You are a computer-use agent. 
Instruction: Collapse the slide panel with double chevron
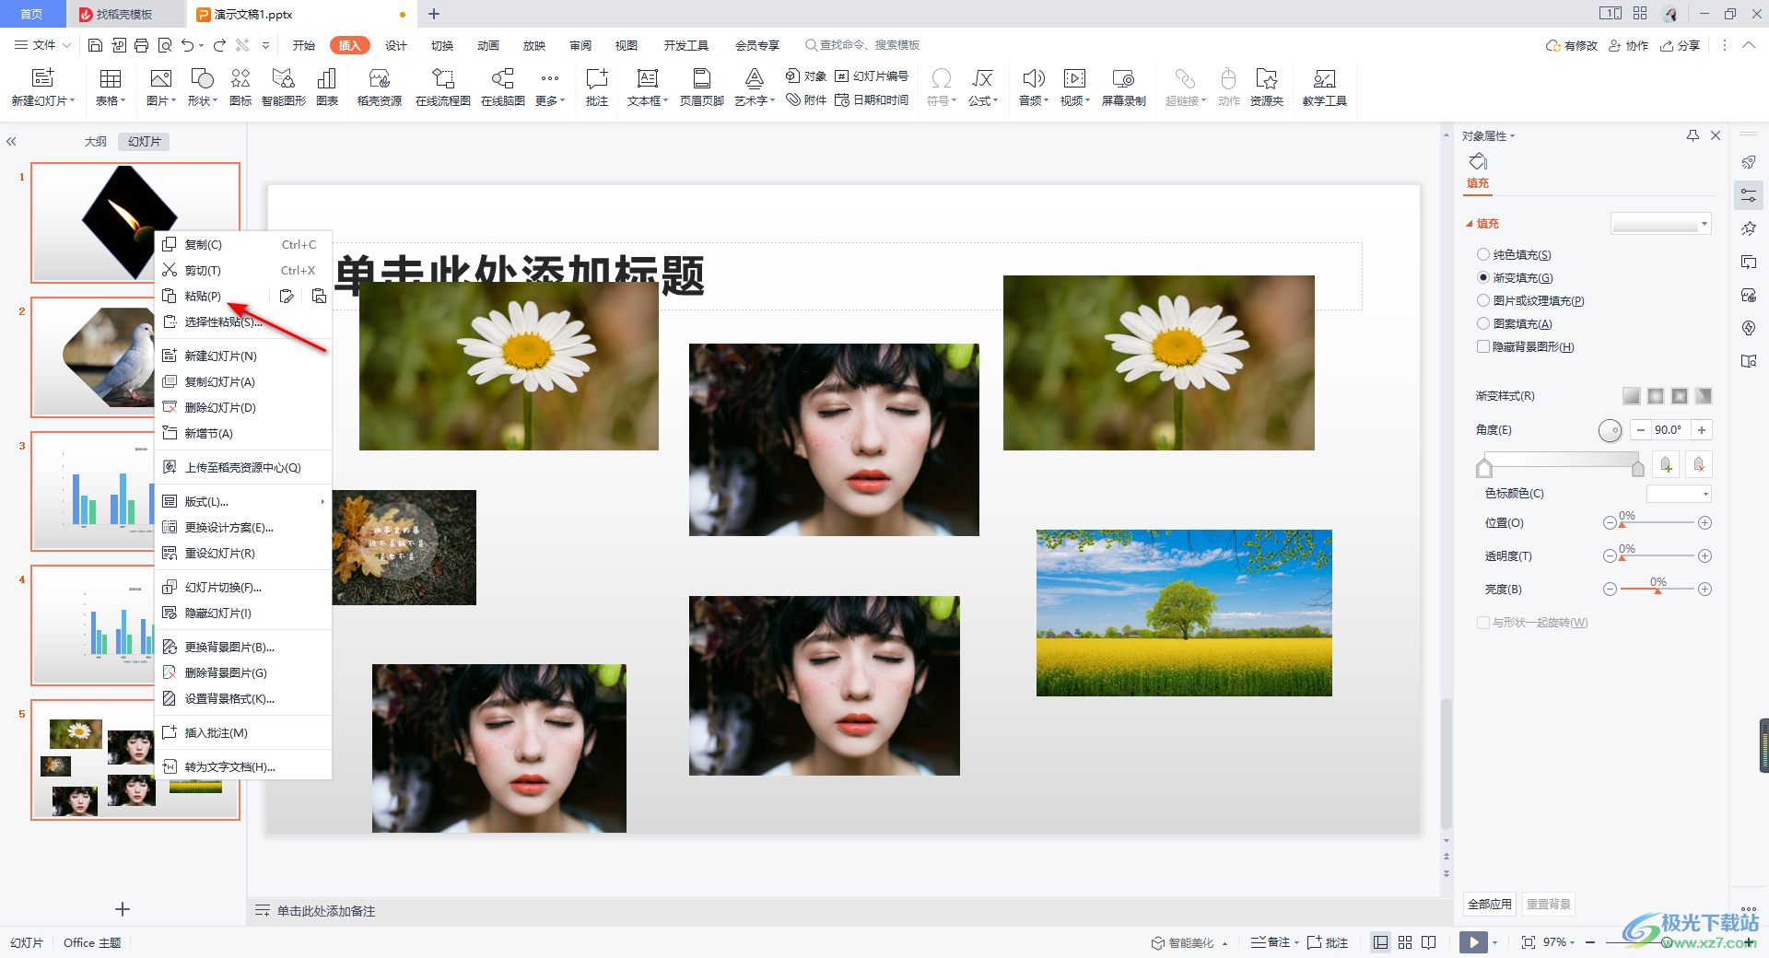tap(12, 142)
